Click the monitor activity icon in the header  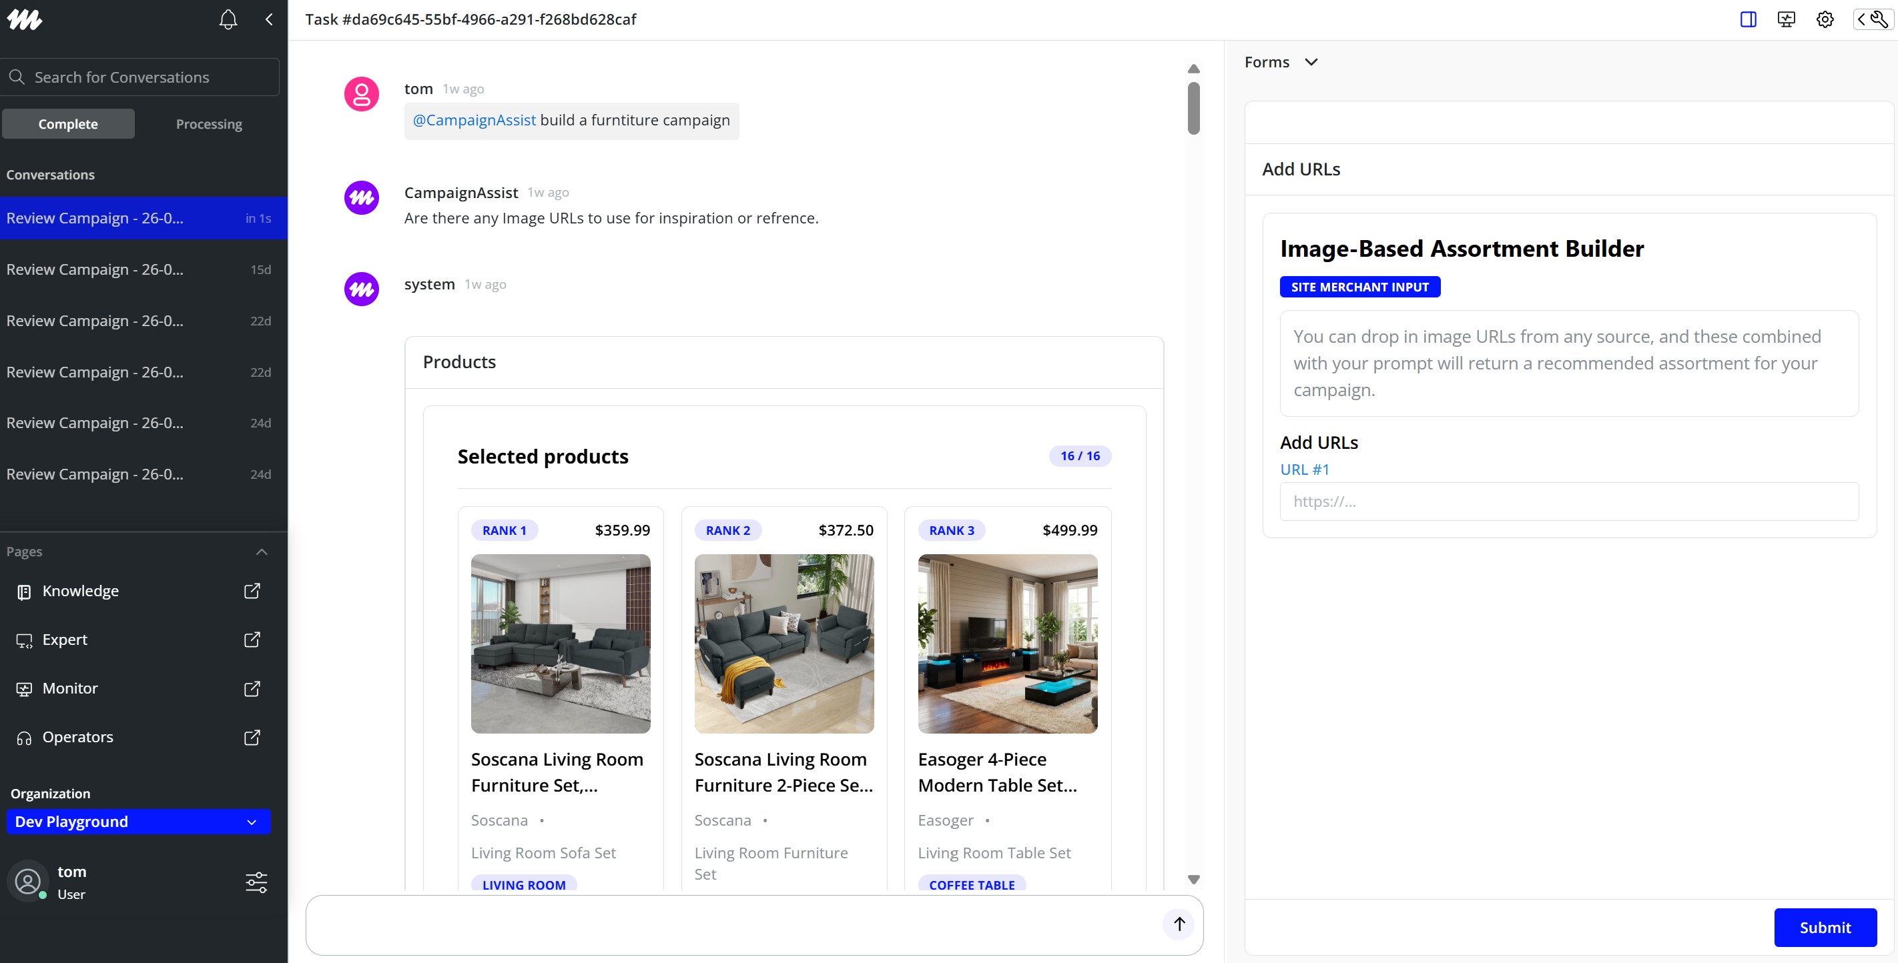pos(1786,19)
